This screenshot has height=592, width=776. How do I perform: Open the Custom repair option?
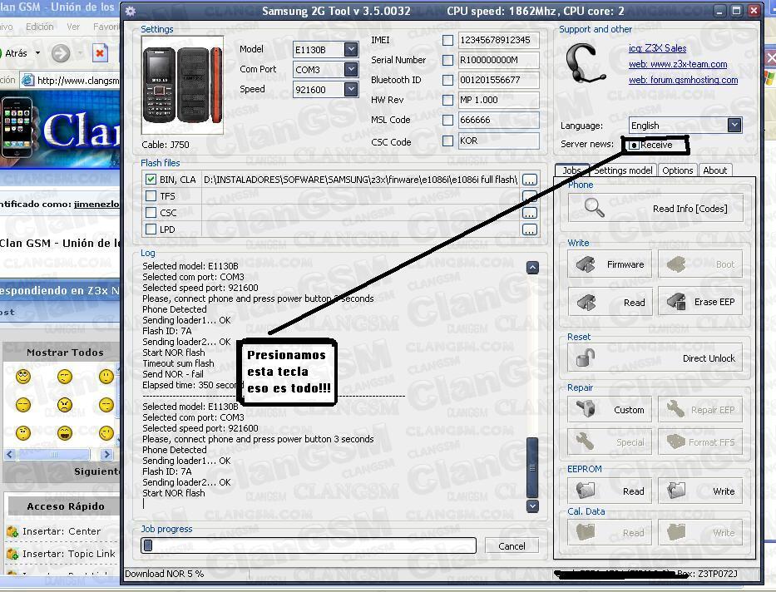[610, 410]
